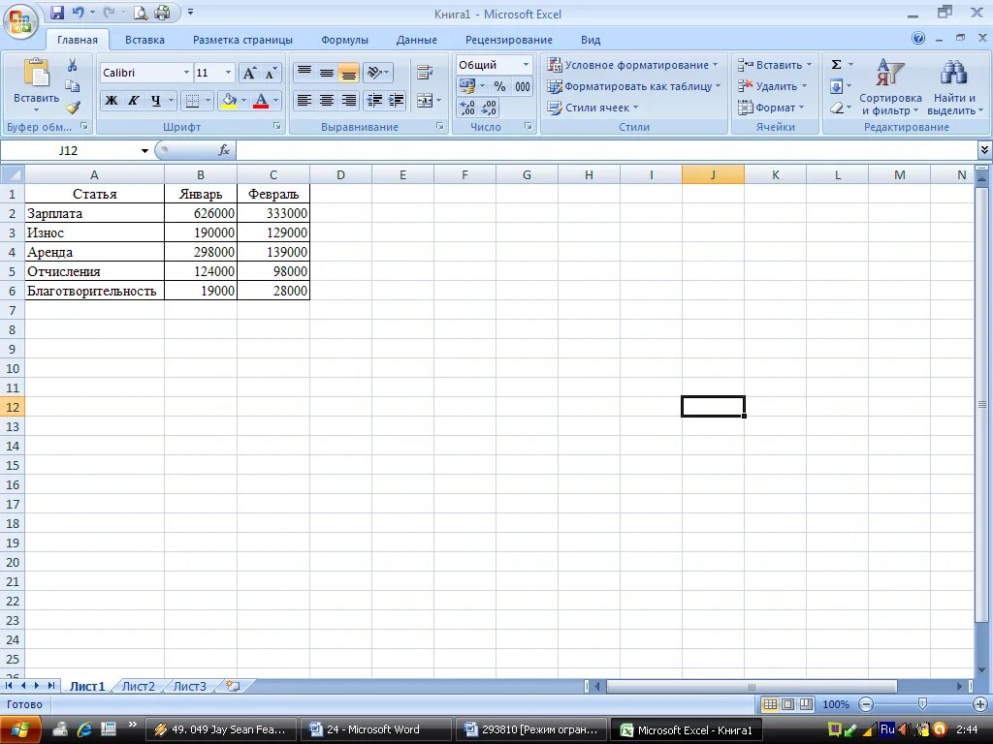Screen dimensions: 993x744
Task: Open cell borders dropdown
Action: [x=208, y=100]
